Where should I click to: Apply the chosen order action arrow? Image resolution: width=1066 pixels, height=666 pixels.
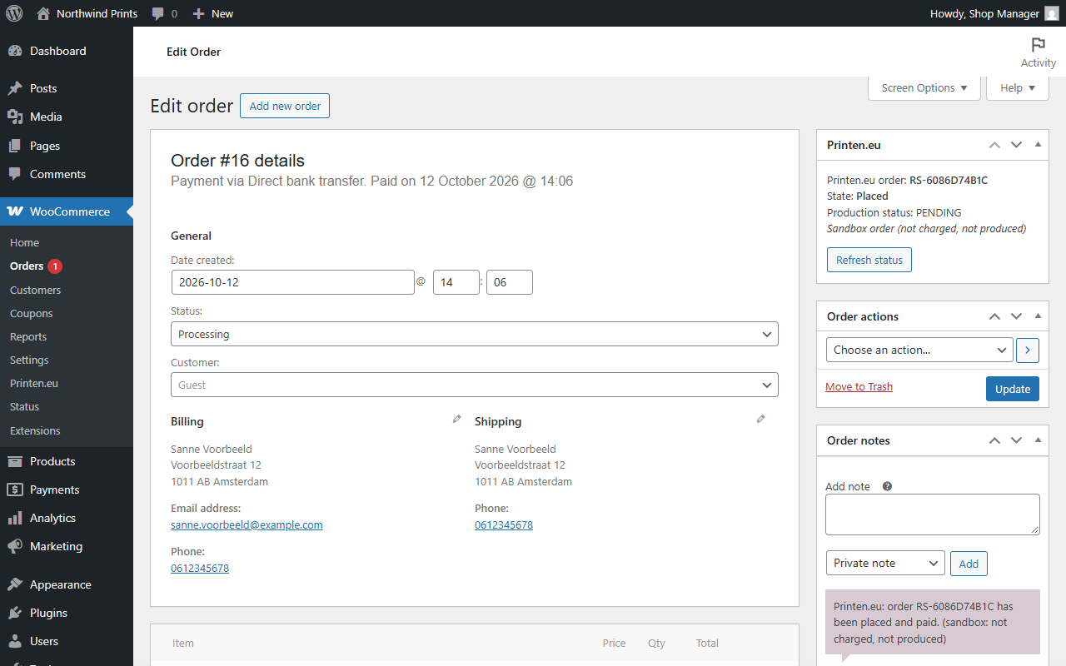click(1028, 350)
